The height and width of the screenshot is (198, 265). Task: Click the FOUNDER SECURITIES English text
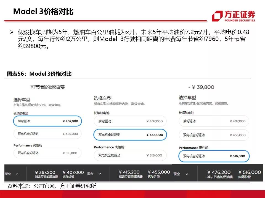click(240, 20)
